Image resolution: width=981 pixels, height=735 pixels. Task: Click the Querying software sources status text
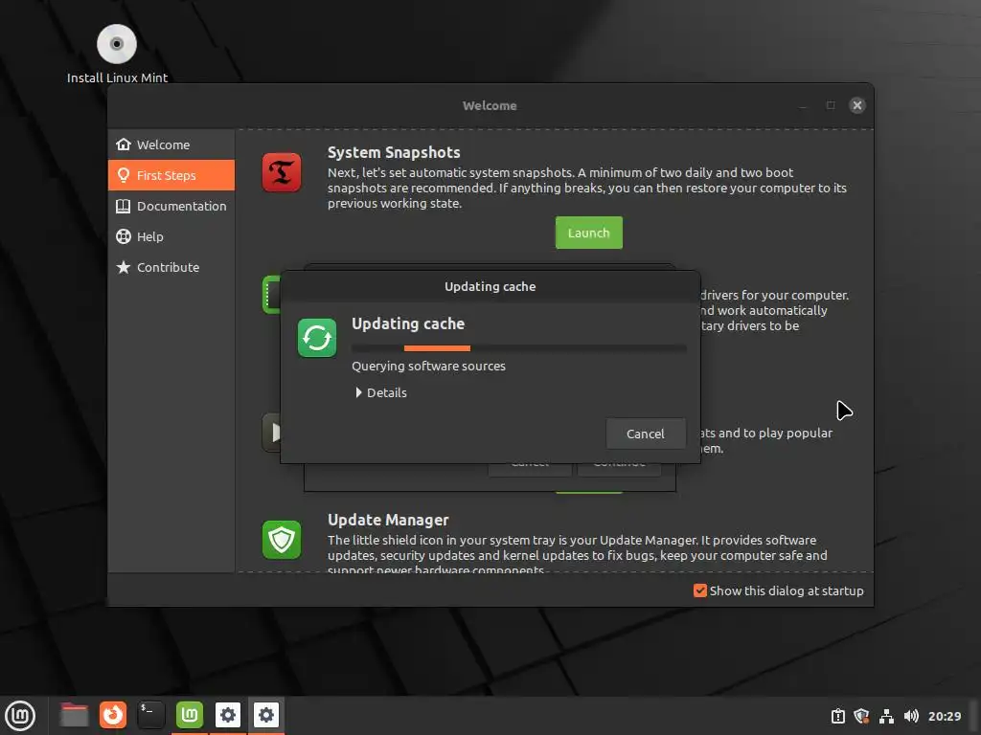click(428, 367)
